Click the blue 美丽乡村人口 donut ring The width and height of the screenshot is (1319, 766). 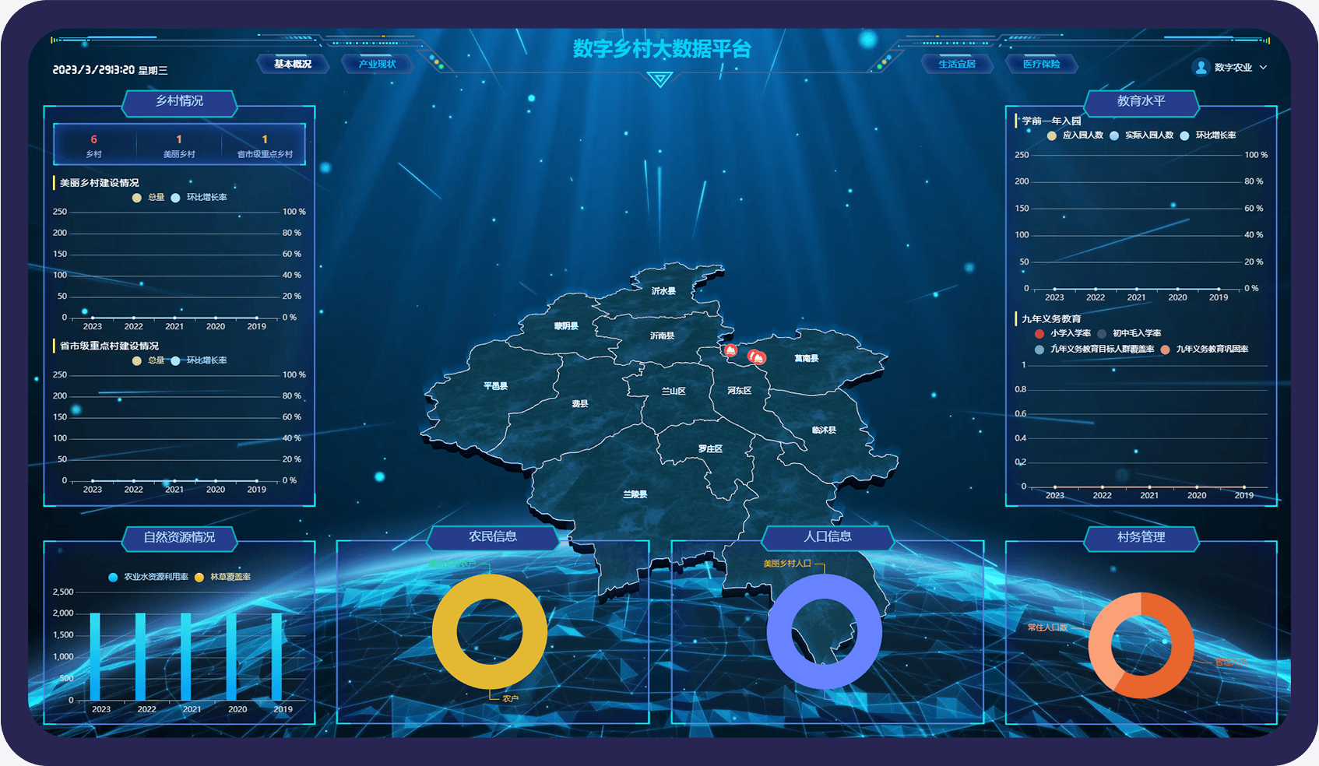tap(780, 631)
